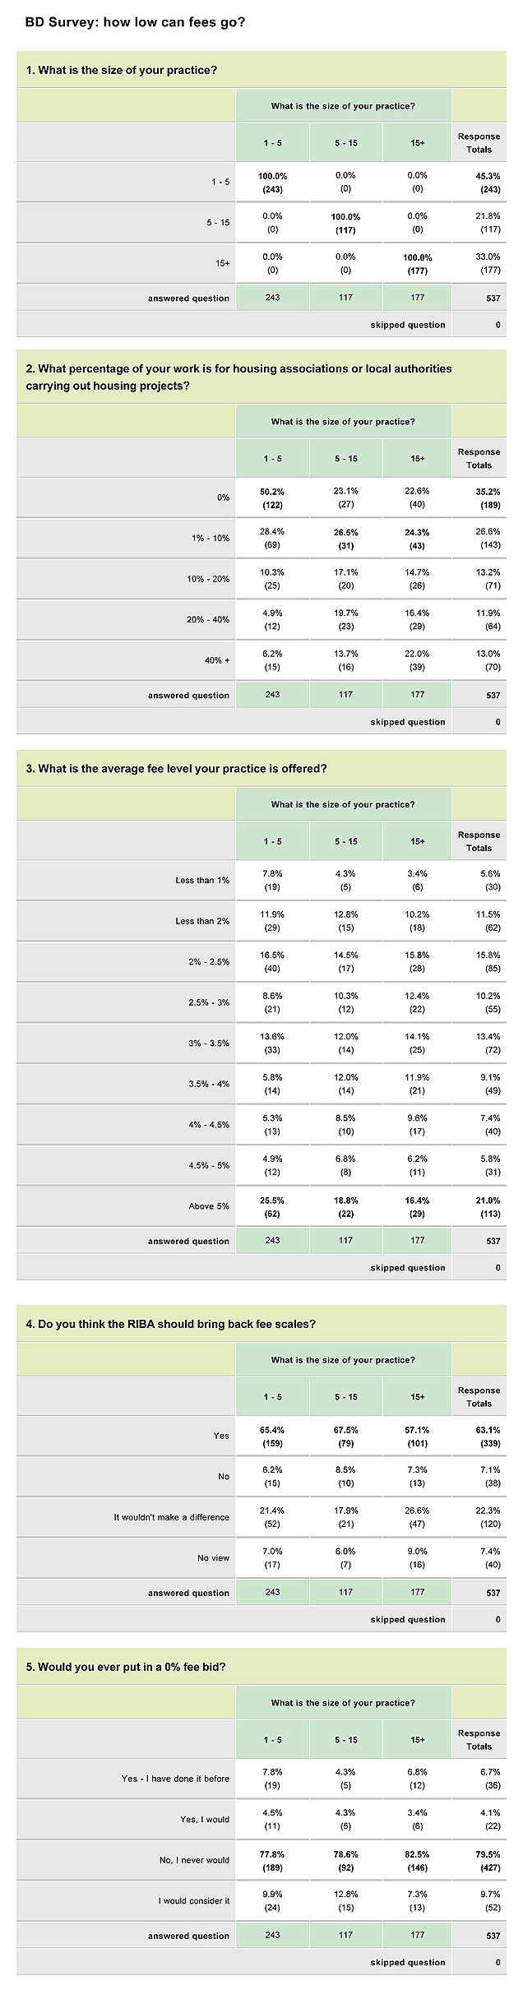
Task: Click question 4 heading on RIBA fee scales
Action: pos(170,1324)
